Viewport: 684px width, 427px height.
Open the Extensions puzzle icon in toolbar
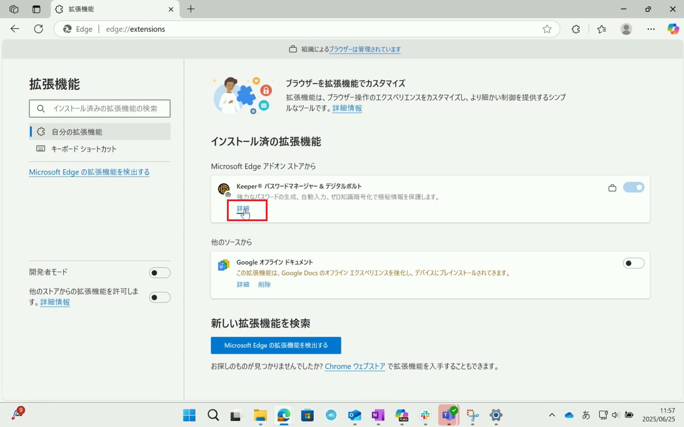click(576, 29)
